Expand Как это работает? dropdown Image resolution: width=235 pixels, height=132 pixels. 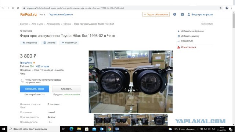35,95
